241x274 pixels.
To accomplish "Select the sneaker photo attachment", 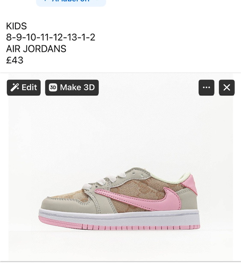I will coord(121,167).
